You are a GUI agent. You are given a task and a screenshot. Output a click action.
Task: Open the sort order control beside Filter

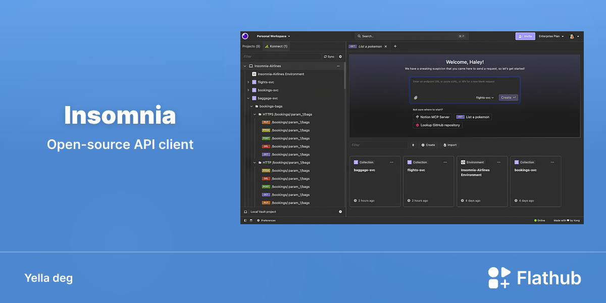click(413, 145)
